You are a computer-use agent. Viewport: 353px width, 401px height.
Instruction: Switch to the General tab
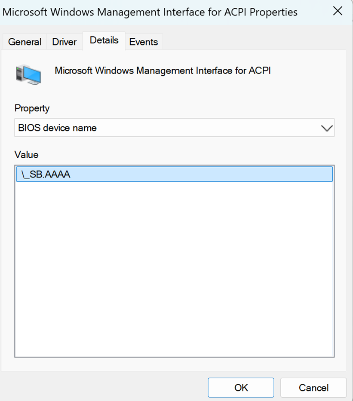coord(25,42)
